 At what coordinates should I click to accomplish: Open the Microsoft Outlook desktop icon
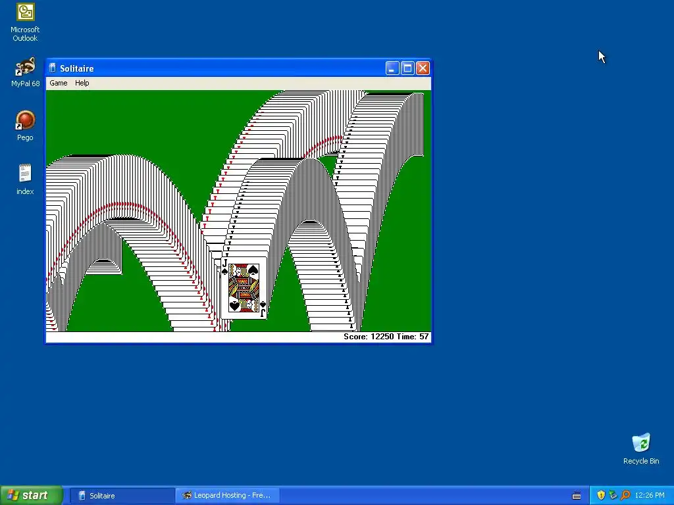pos(25,22)
